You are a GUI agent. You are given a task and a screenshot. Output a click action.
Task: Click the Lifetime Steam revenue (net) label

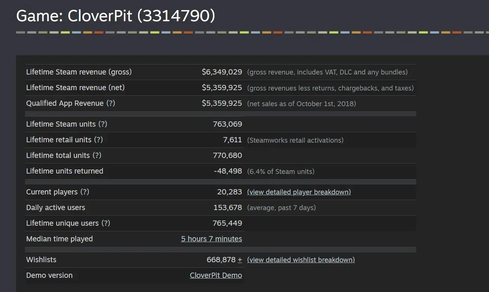[75, 88]
